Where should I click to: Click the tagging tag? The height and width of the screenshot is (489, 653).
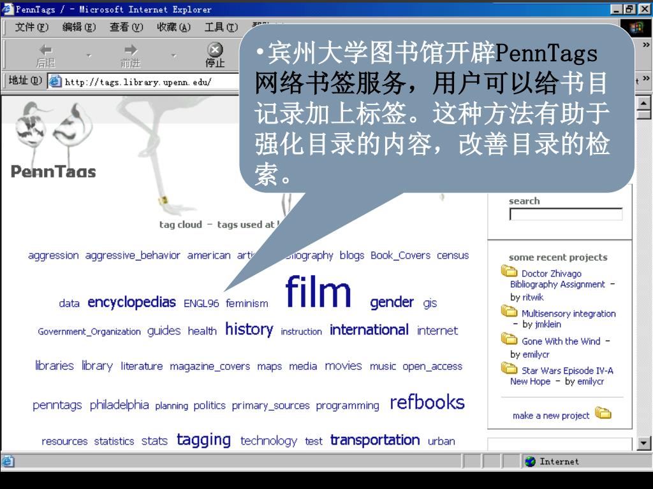[x=203, y=441]
